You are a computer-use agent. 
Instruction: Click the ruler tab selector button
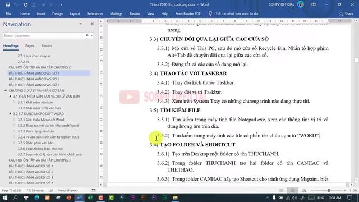(101, 21)
